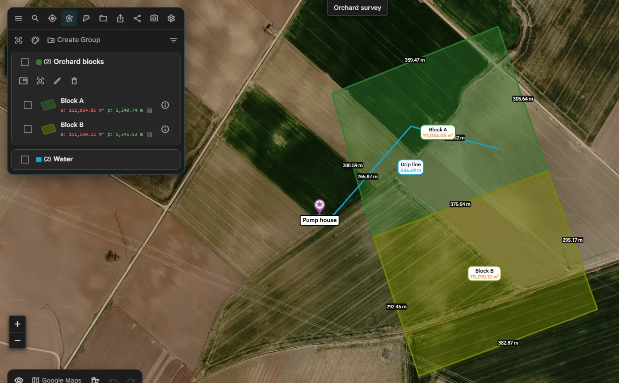
Task: Click the Drip line label on map
Action: [411, 168]
